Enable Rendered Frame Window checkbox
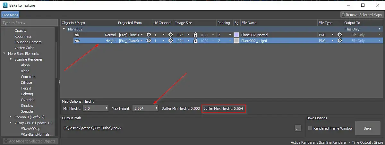Screen dimensions: 385x145 click(x=310, y=128)
